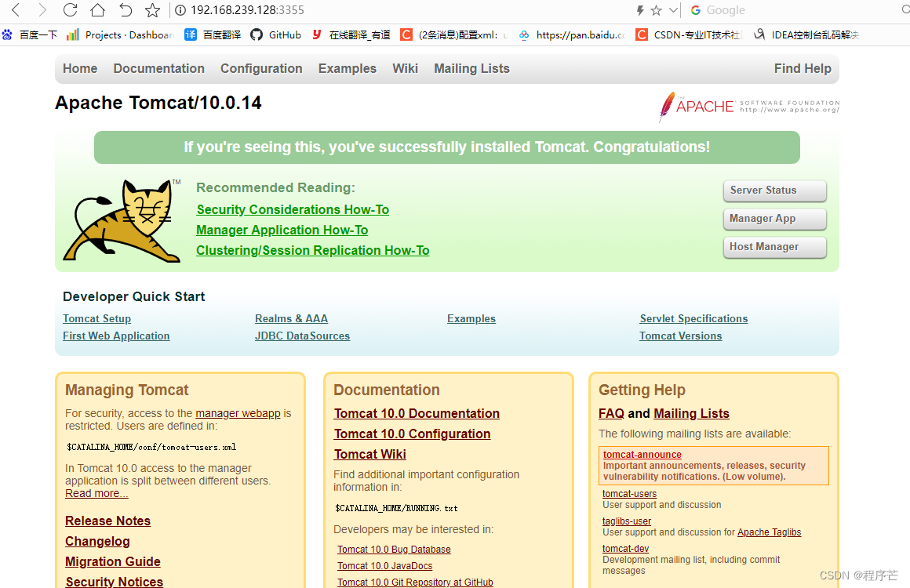Open the Changelog link

(x=97, y=541)
